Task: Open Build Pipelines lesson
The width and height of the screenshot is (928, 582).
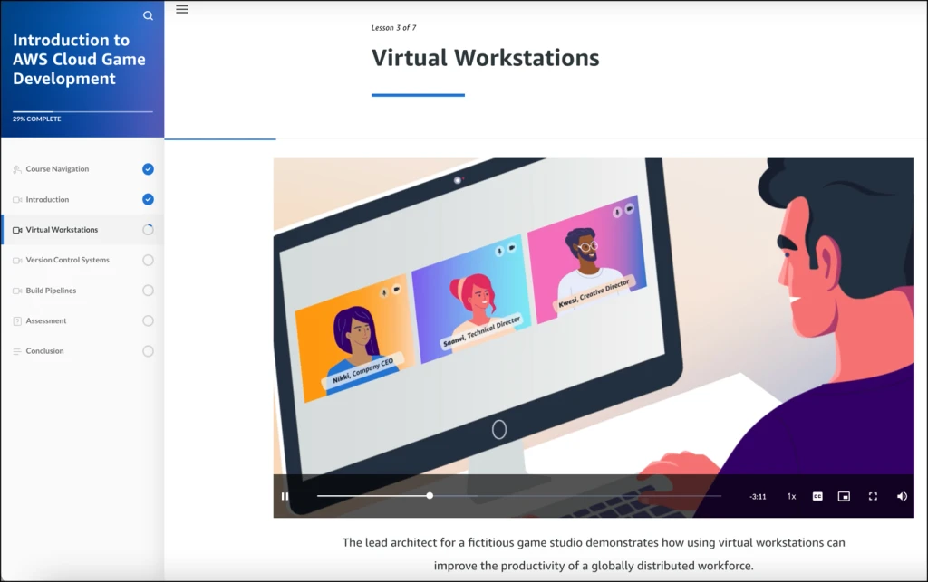Action: pos(82,291)
